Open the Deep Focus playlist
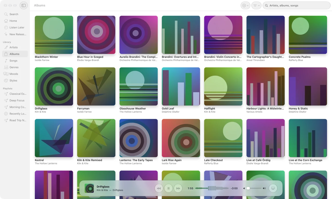332x199 pixels. [15, 101]
